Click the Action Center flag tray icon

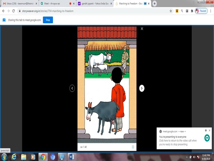(198, 157)
